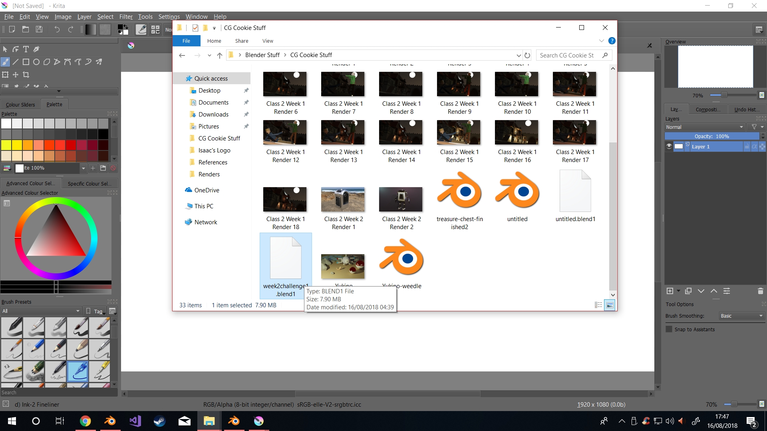Screen dimensions: 767x431
Task: Click Blender Stuff in the address breadcrumb
Action: pos(262,55)
